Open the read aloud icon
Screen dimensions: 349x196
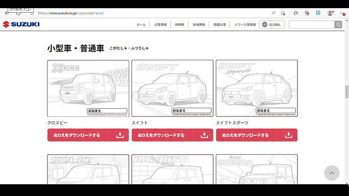coord(273,13)
